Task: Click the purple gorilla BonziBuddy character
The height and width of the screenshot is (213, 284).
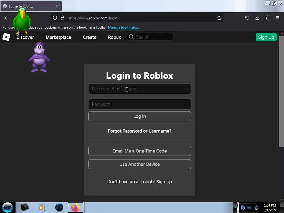Action: tap(39, 57)
